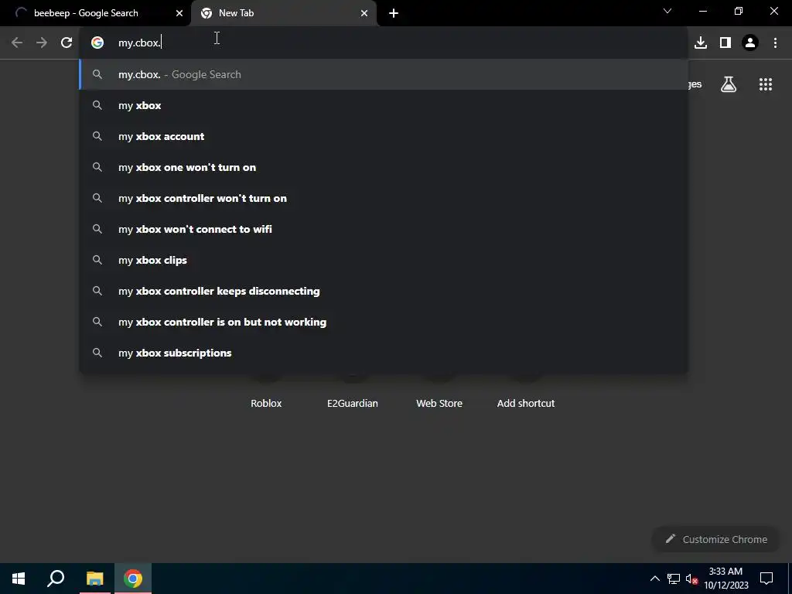
Task: Open the Web Store shortcut
Action: [439, 403]
